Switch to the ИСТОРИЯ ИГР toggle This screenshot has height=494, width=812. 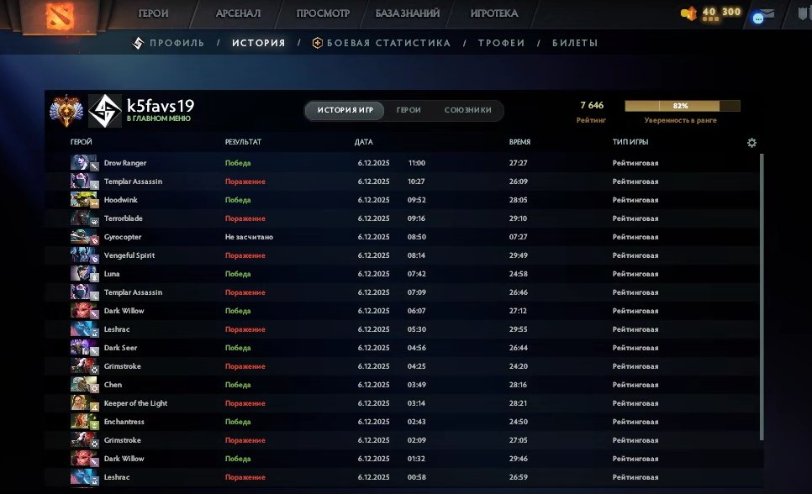click(x=345, y=111)
